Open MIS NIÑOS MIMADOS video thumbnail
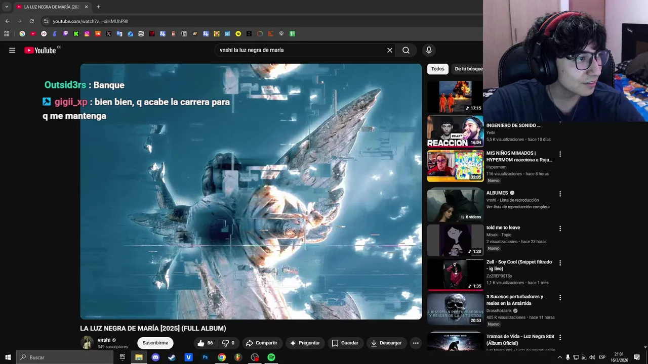 coord(455,166)
